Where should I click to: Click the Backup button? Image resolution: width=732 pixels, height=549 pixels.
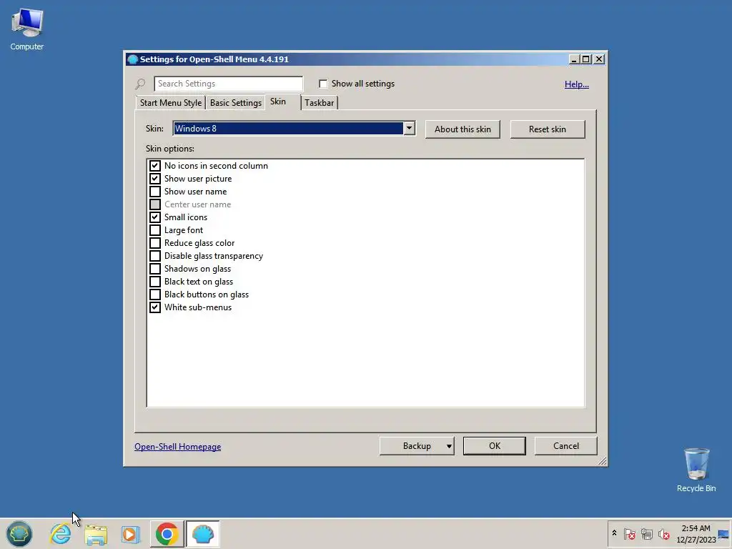point(417,446)
